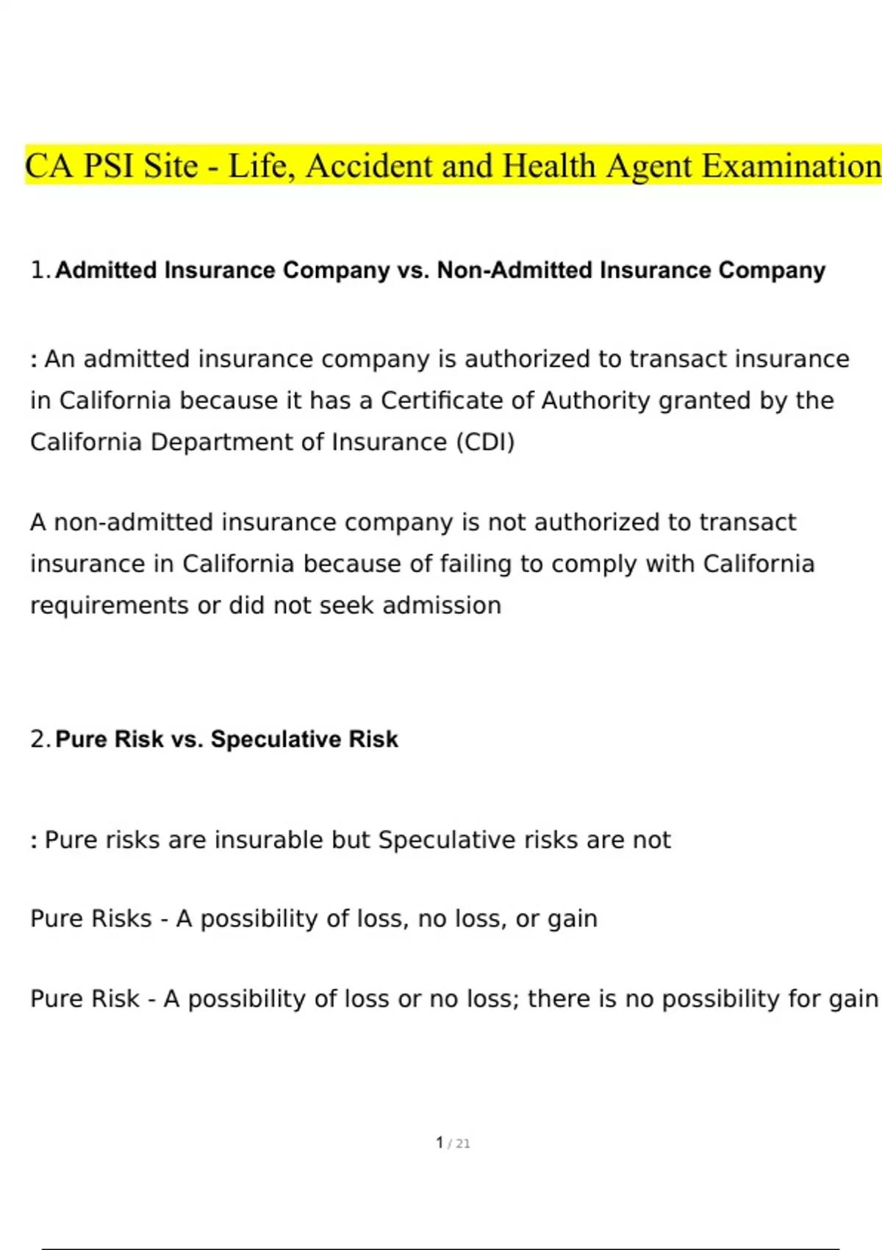
Task: Select the word Examination in the title
Action: pyautogui.click(x=792, y=166)
